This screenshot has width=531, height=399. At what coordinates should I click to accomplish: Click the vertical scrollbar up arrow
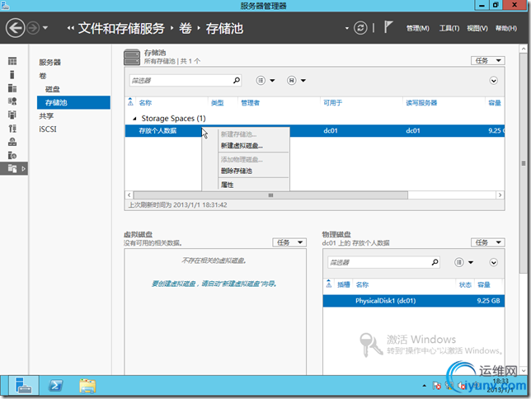click(524, 49)
